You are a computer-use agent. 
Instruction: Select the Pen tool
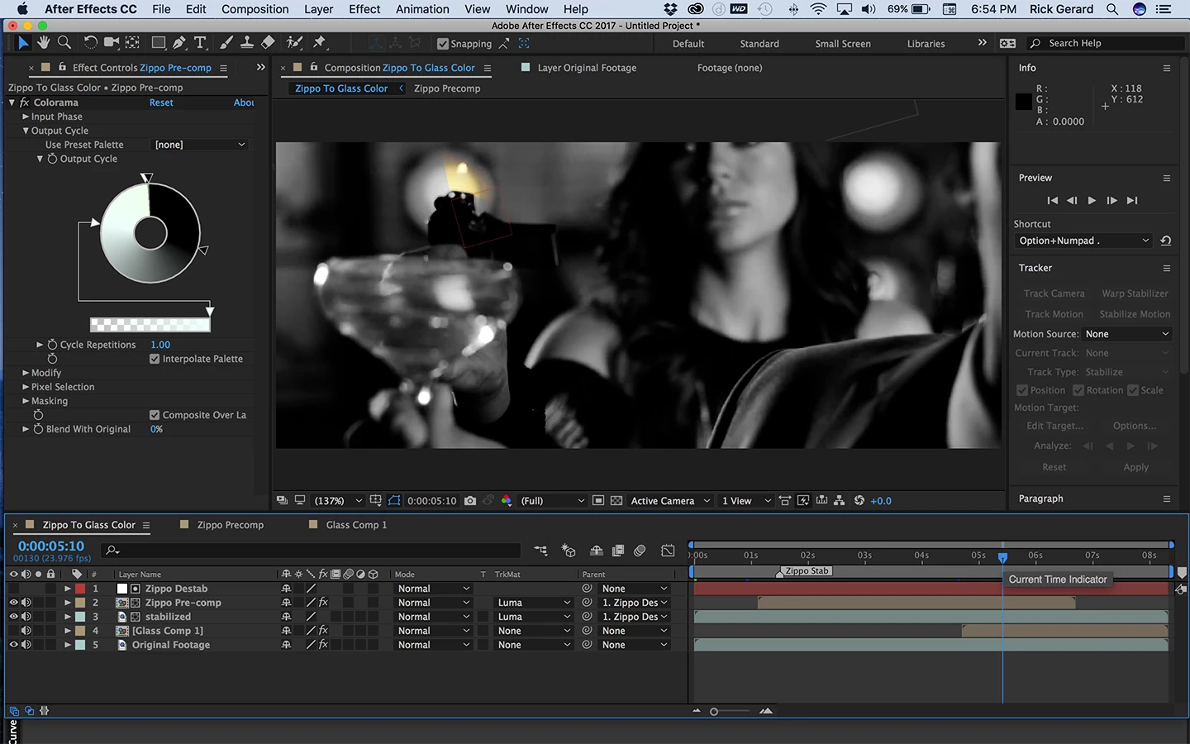pos(179,43)
